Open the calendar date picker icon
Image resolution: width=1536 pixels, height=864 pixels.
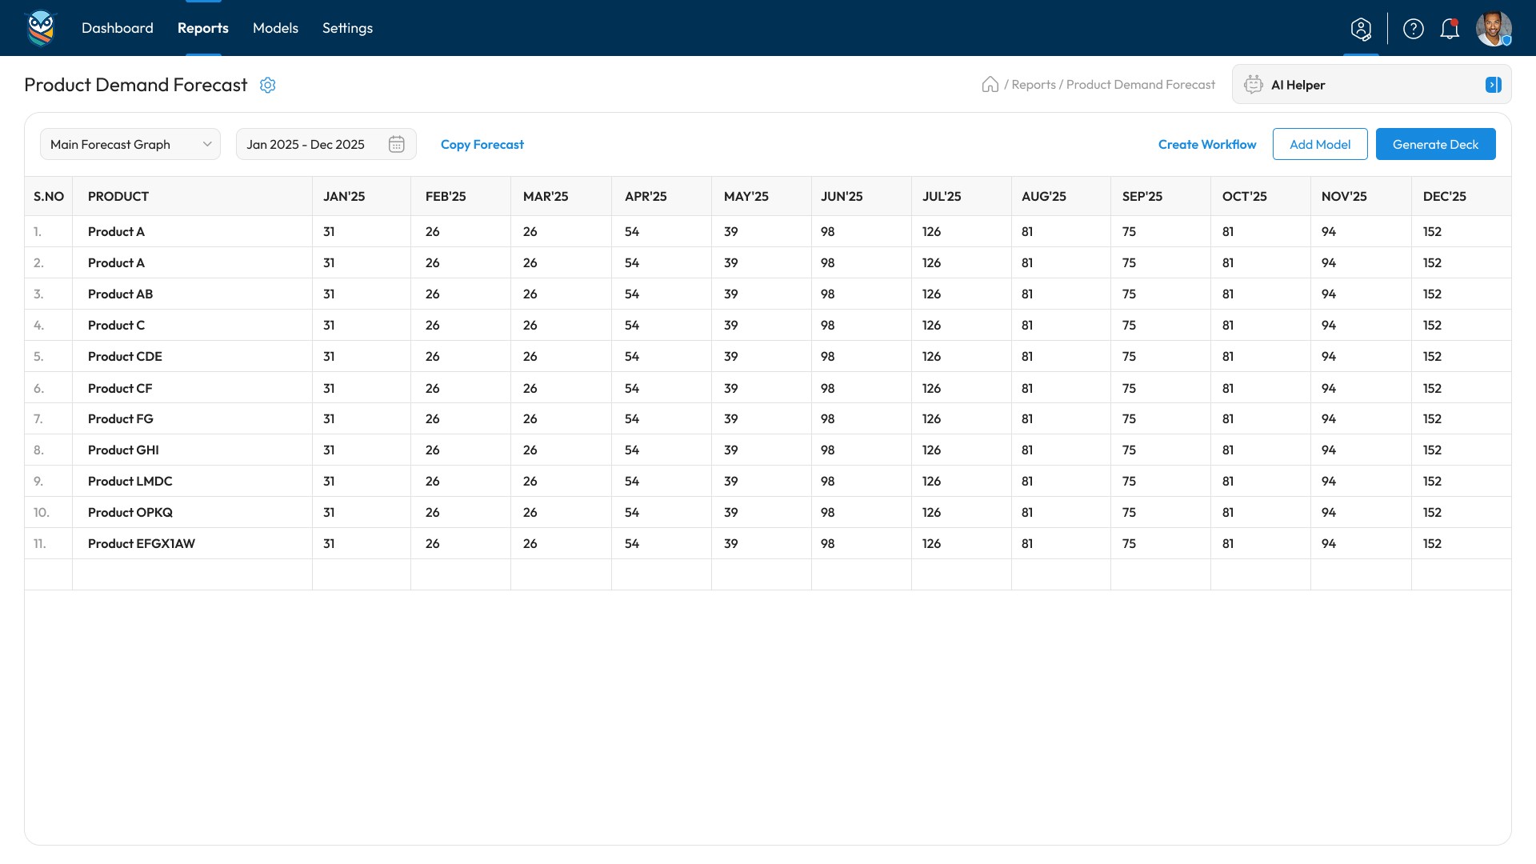tap(397, 144)
